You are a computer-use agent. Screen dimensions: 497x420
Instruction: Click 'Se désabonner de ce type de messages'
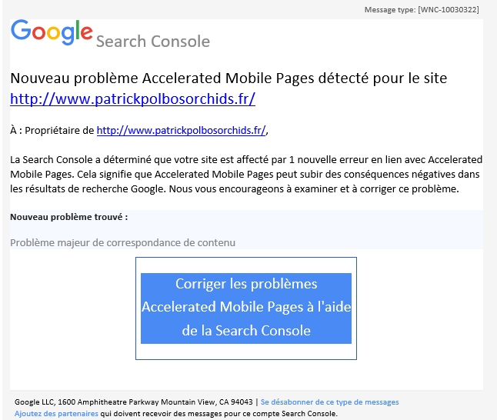[329, 402]
